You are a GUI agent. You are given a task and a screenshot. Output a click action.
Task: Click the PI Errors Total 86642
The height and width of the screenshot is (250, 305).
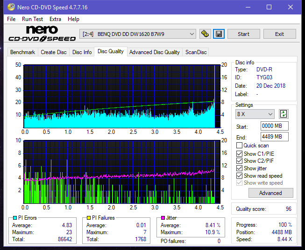point(65,239)
